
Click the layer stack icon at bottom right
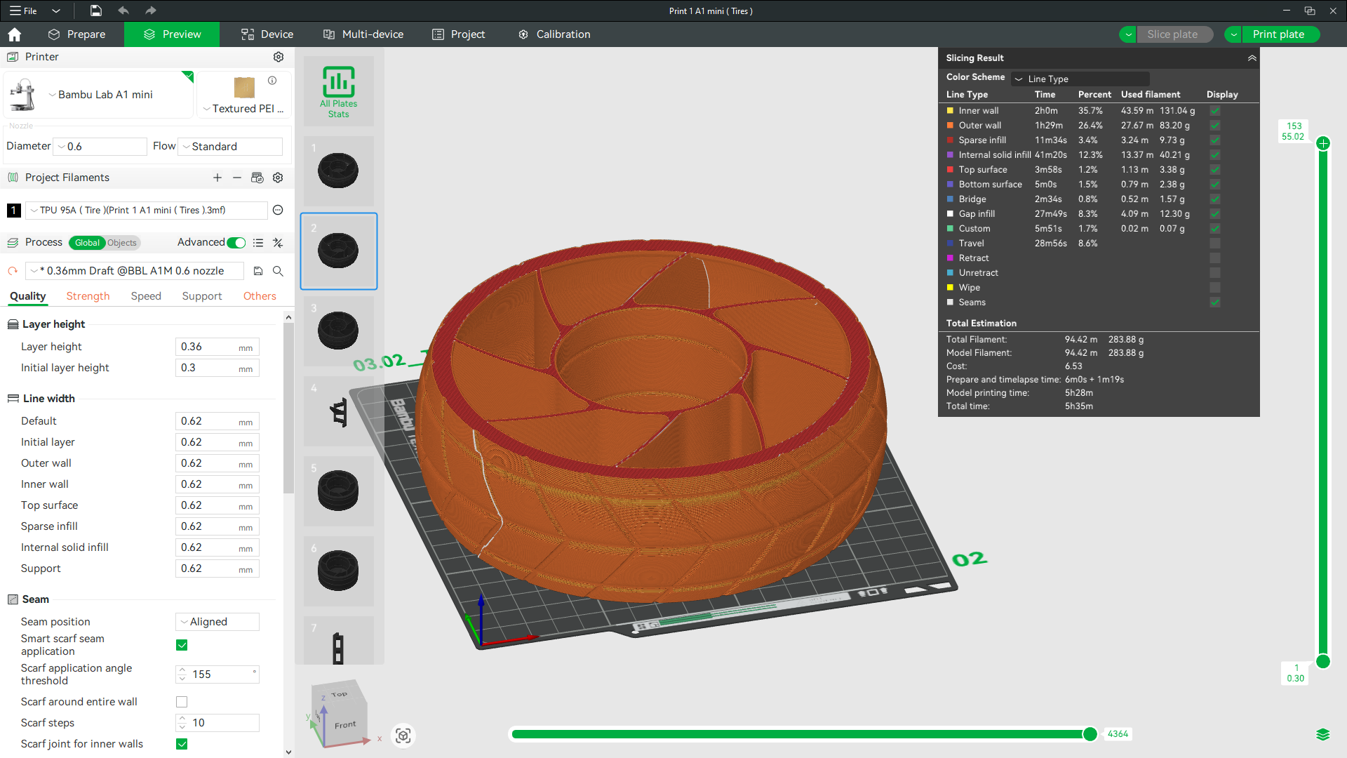(x=1323, y=734)
